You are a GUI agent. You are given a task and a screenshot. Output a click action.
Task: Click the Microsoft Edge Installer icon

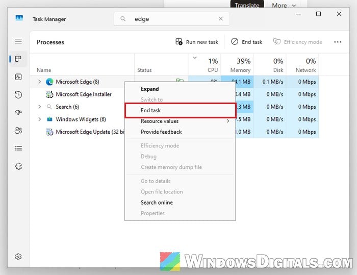pos(49,94)
